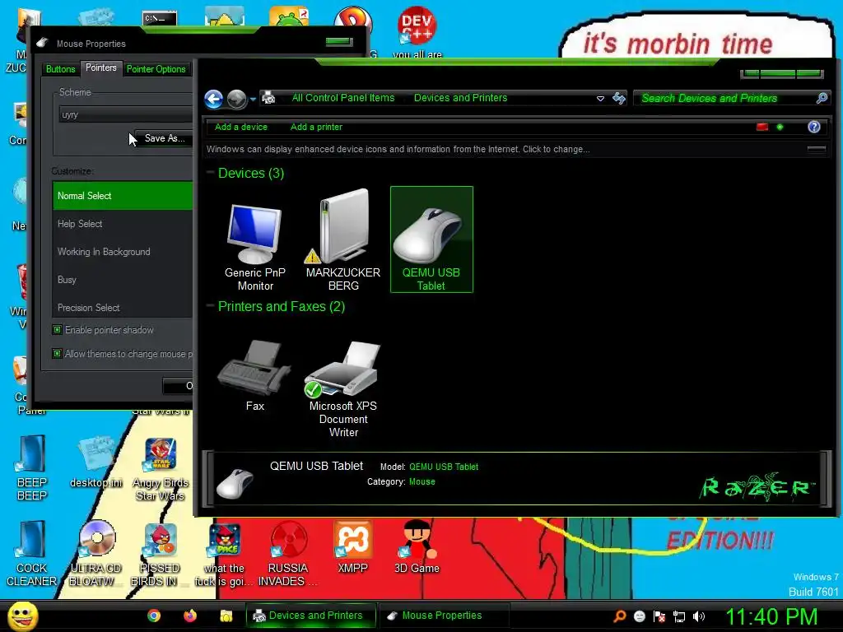Open the file explorer taskbar icon
The height and width of the screenshot is (632, 843).
[226, 616]
